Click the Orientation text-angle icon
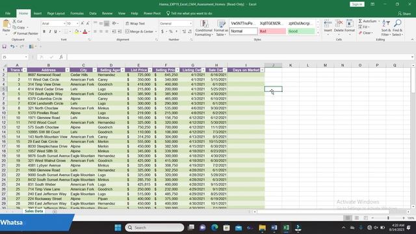The image size is (416, 234). [x=114, y=23]
